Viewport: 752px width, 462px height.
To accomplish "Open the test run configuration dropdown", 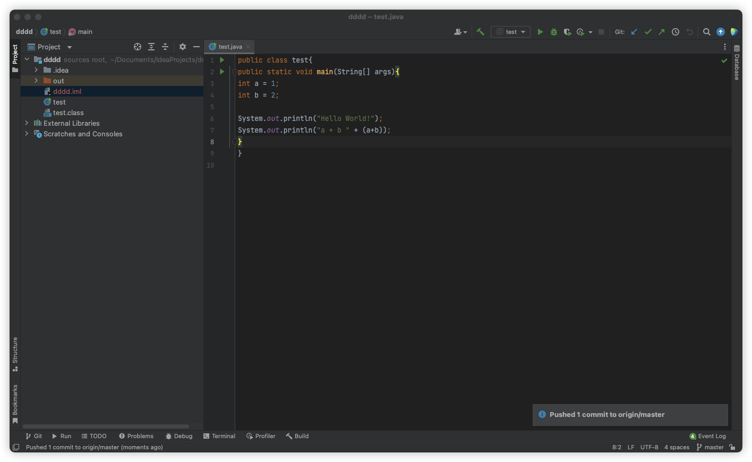I will coord(510,32).
